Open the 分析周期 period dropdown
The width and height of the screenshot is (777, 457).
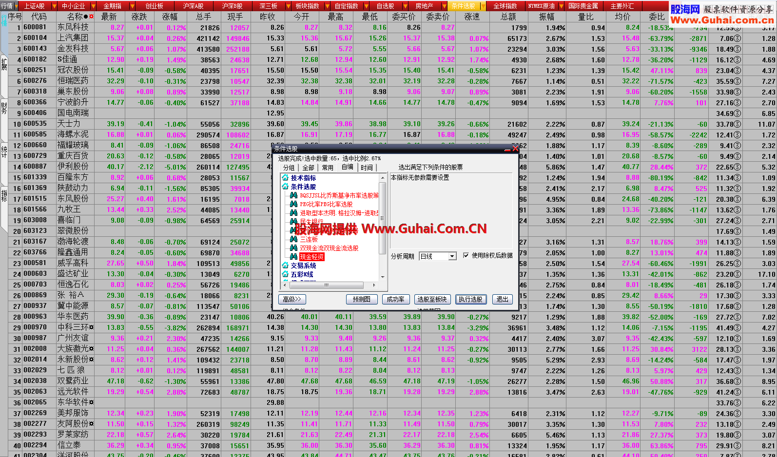click(x=452, y=256)
